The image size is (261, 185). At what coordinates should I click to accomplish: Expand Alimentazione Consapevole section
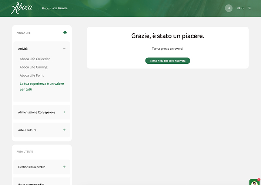coord(64,112)
